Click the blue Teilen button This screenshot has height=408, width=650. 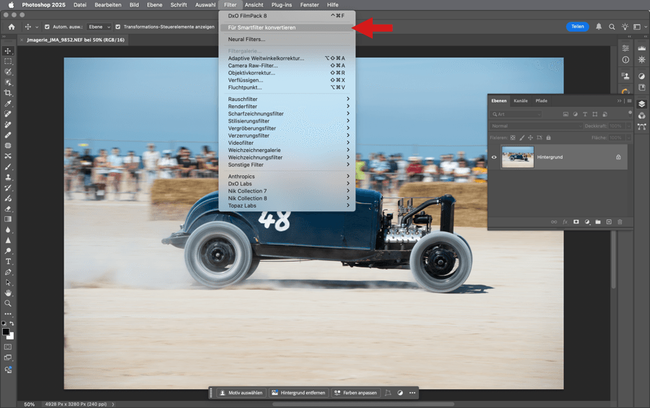(577, 27)
